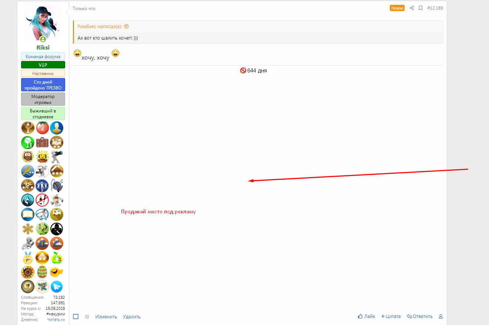This screenshot has height=325, width=489.
Task: Click the Выживший в стодневке banner
Action: tap(43, 114)
